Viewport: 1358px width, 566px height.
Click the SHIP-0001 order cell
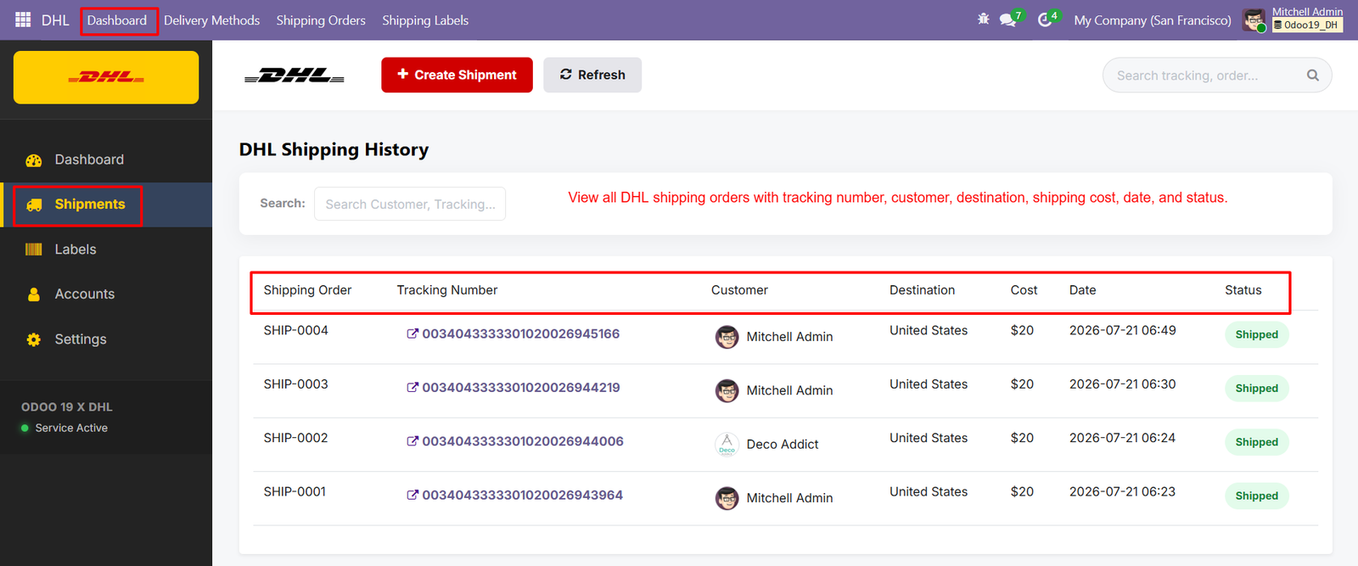pos(295,491)
